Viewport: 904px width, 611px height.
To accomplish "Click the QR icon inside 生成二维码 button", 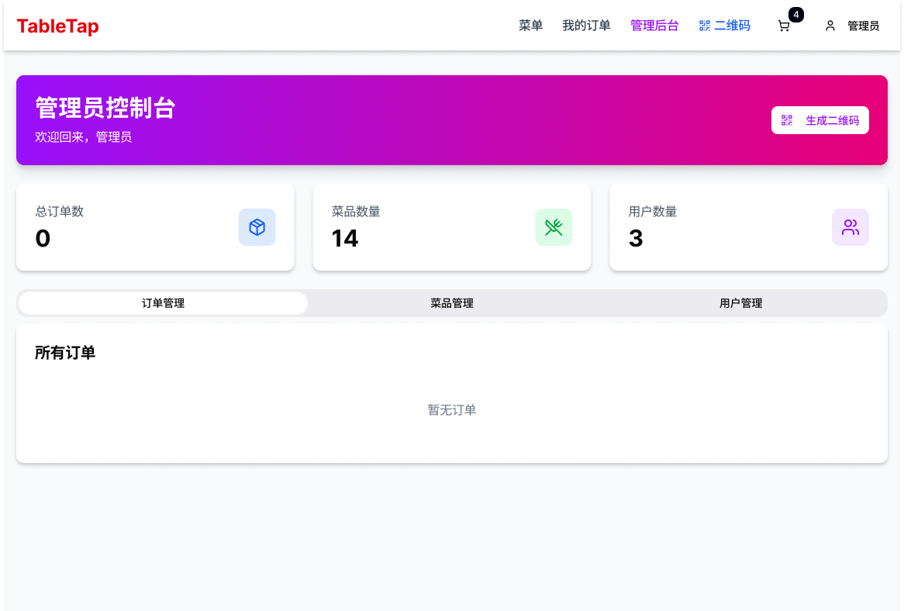I will click(787, 120).
